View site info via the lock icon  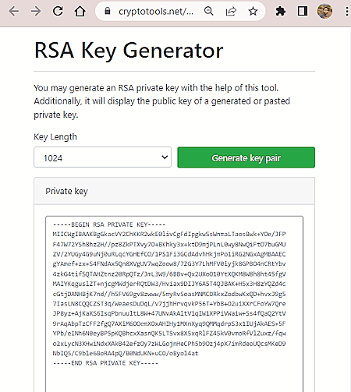(108, 11)
